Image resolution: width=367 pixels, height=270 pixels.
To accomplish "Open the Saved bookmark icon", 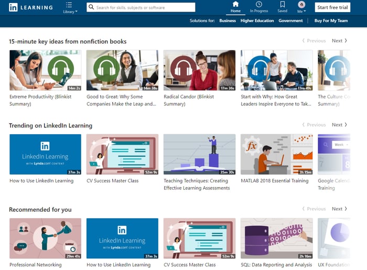I will pyautogui.click(x=283, y=4).
